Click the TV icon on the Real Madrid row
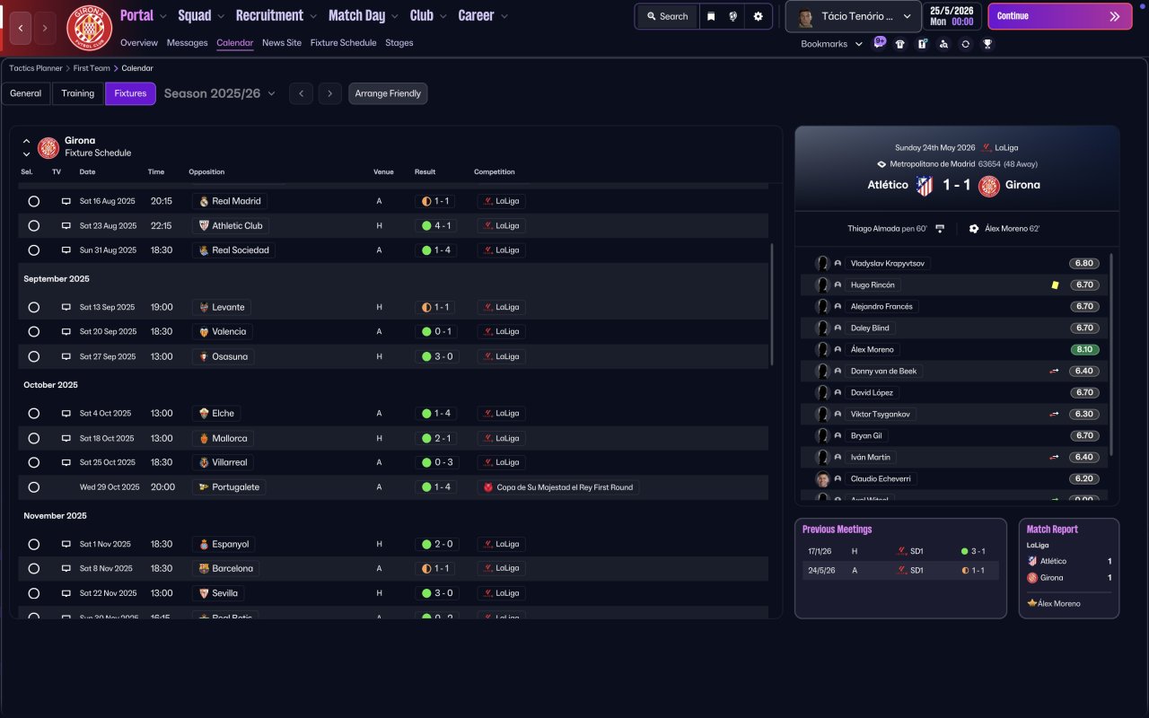This screenshot has height=718, width=1149. [x=66, y=201]
